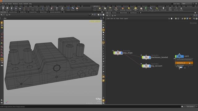Add a Stereo Camera from the shelf
This screenshot has height=111, width=198.
(x=170, y=9)
